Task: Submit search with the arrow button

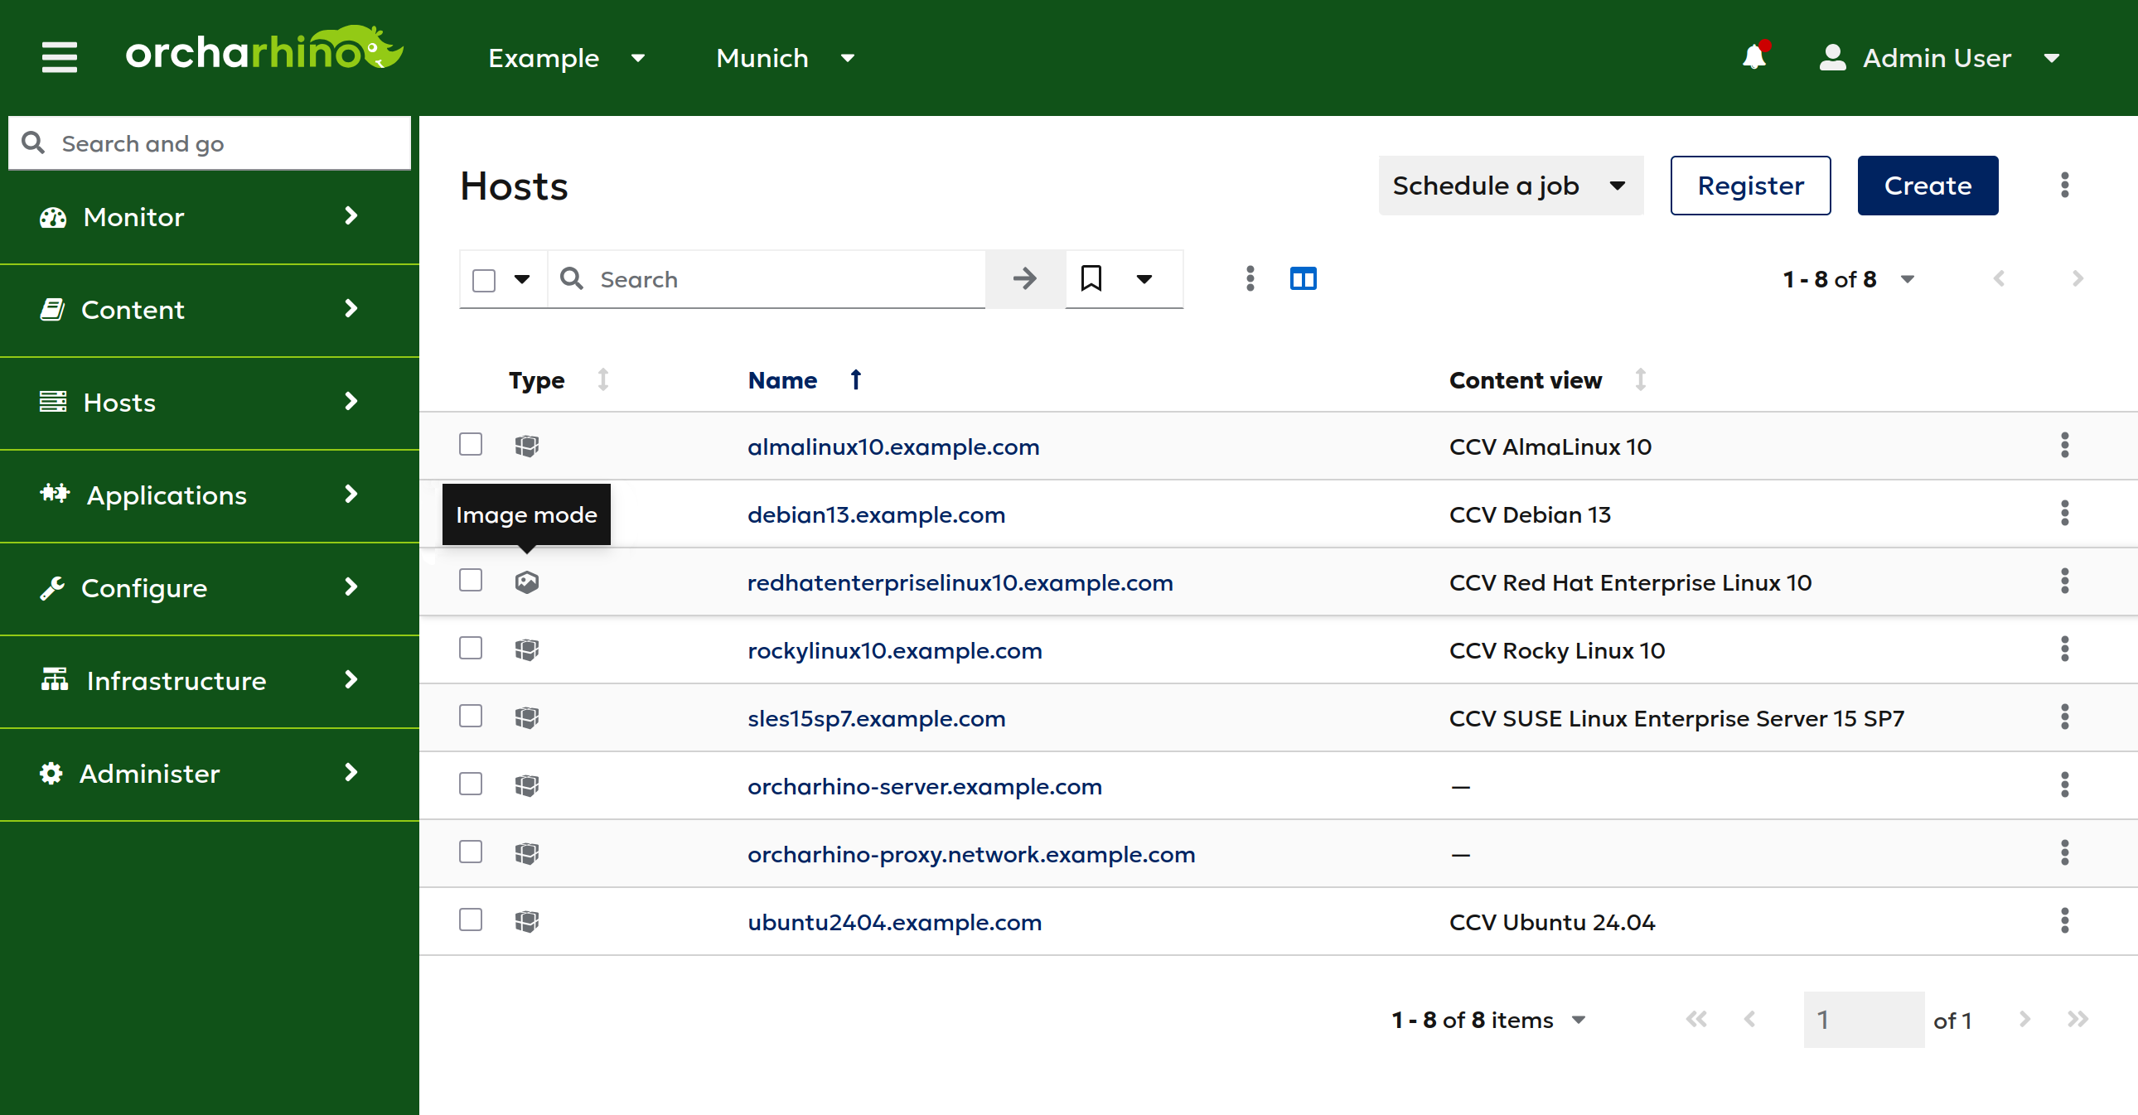Action: click(x=1024, y=278)
